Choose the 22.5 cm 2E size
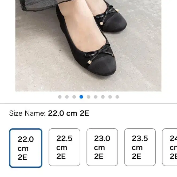The height and width of the screenshot is (177, 177). (64, 147)
